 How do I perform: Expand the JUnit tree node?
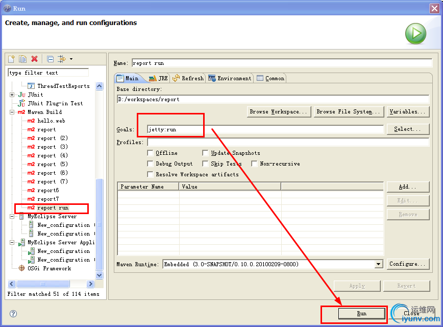click(x=12, y=95)
